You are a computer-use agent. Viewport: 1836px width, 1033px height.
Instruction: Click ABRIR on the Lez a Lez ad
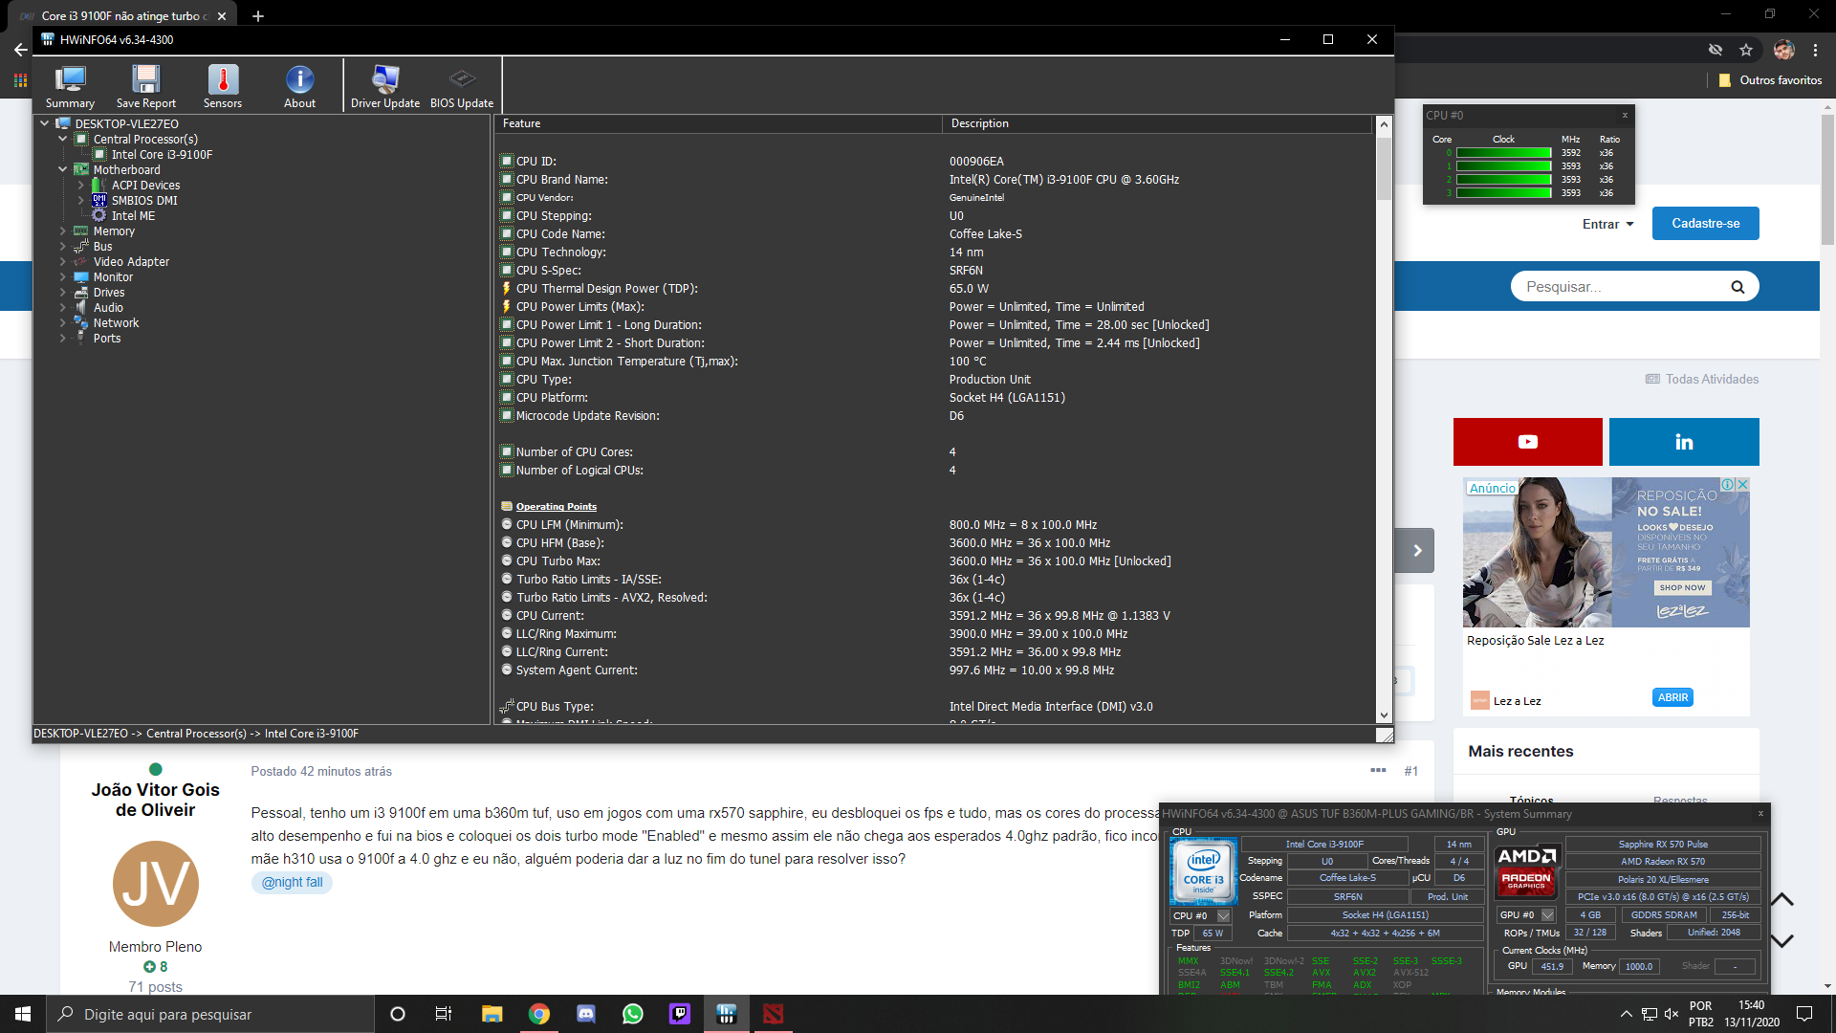[x=1672, y=697]
